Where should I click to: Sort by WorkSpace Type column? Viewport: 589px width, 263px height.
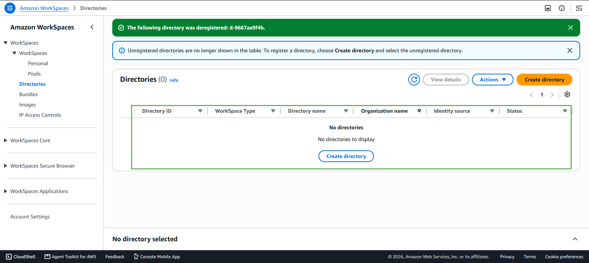[x=273, y=111]
